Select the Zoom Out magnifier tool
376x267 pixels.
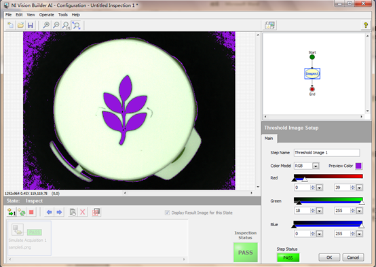tap(56, 25)
